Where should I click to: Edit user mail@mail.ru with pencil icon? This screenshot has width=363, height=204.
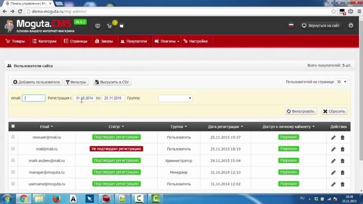coord(333,149)
